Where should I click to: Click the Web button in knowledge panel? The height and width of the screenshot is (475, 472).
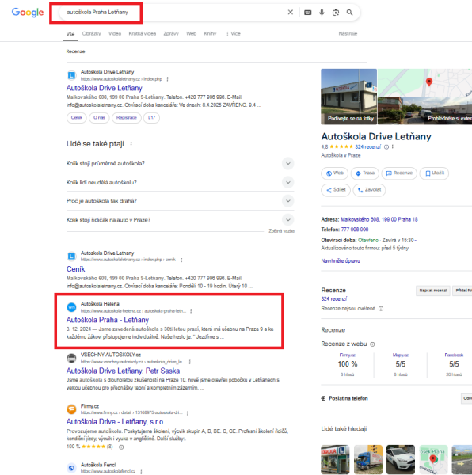tap(334, 173)
